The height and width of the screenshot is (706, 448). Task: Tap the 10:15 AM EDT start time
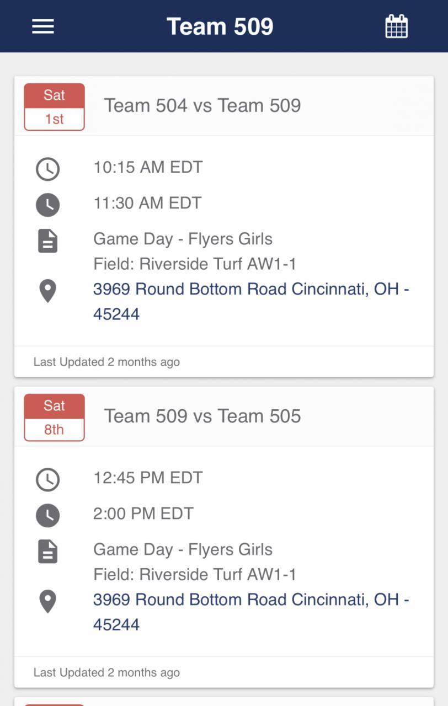tap(148, 167)
